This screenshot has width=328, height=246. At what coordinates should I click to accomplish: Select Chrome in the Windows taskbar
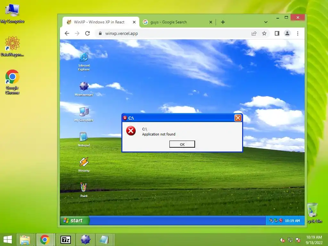coord(45,240)
